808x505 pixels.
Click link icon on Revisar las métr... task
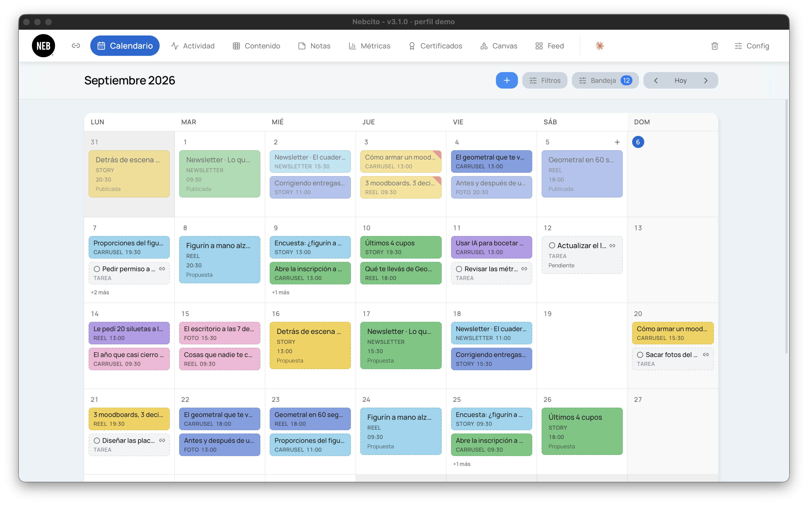point(524,269)
